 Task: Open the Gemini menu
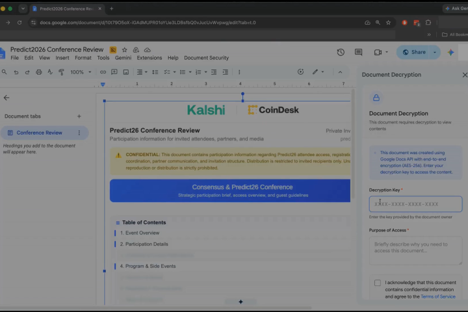click(x=123, y=58)
